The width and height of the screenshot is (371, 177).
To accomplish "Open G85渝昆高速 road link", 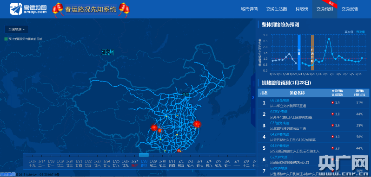I will coord(276,100).
